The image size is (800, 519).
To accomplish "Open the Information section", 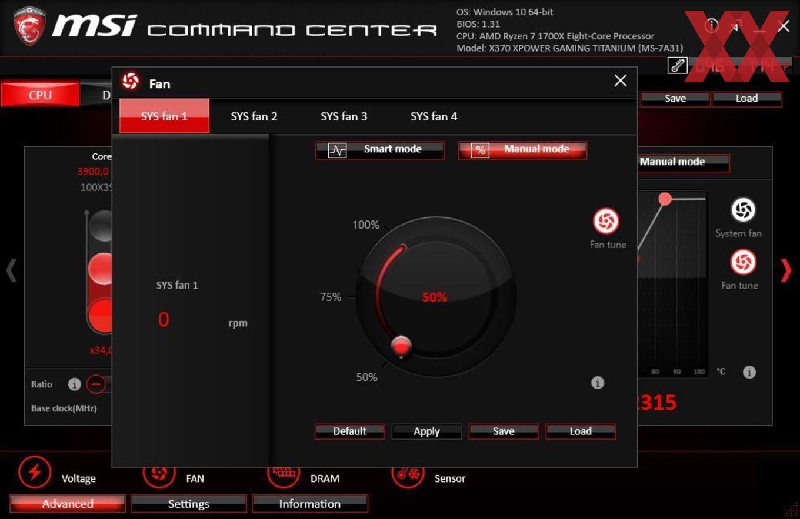I will coord(309,504).
